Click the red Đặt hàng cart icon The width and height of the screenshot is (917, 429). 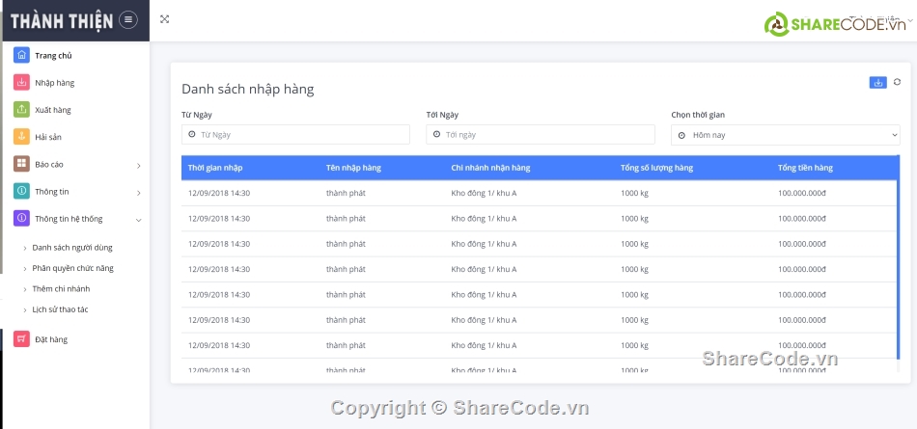pos(21,339)
